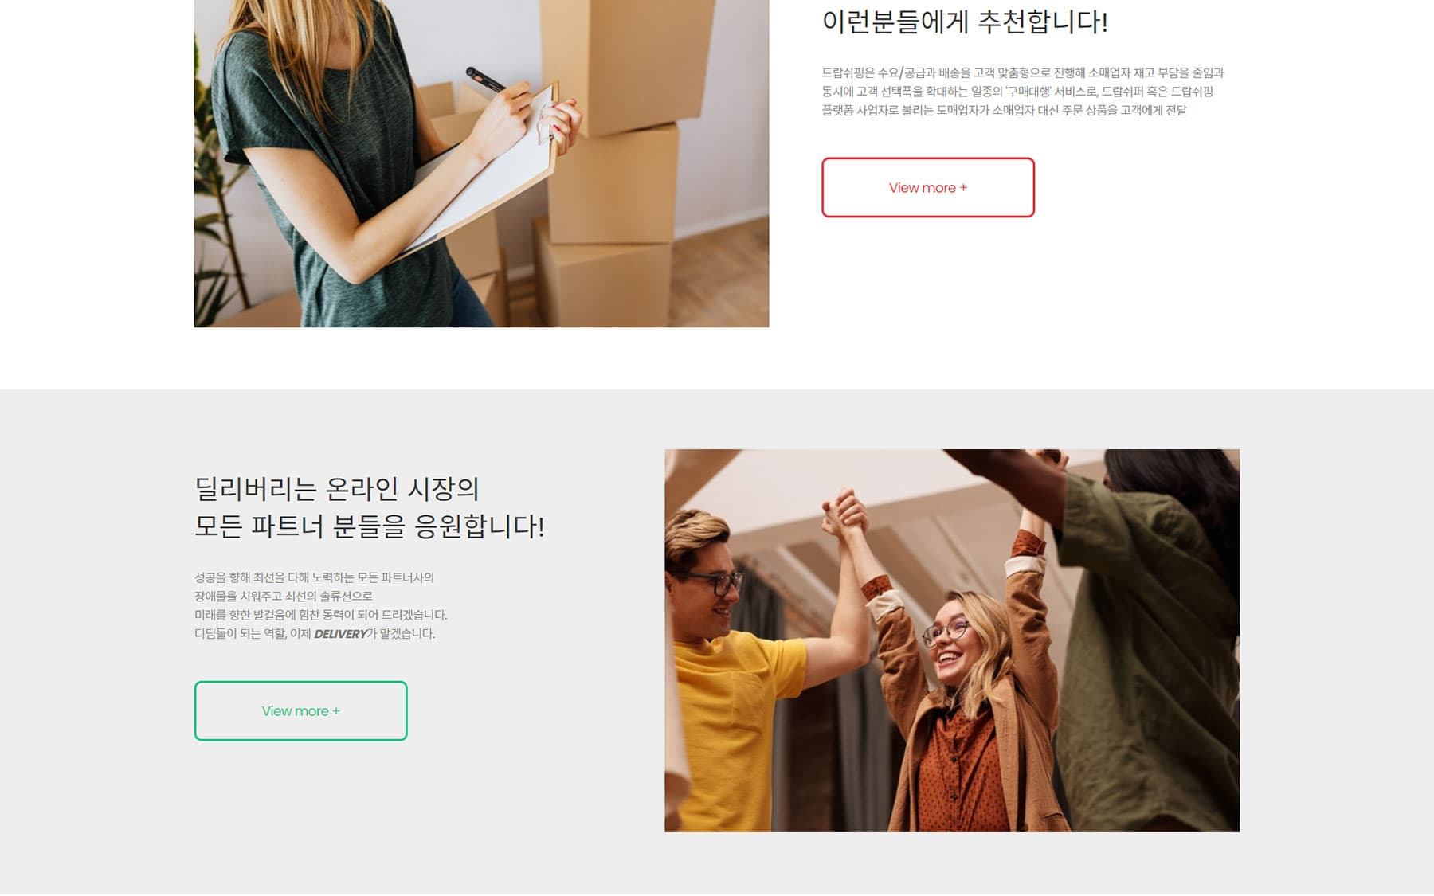Click the text line 성공을 향해 최선을 다해
The width and height of the screenshot is (1434, 896).
(315, 577)
